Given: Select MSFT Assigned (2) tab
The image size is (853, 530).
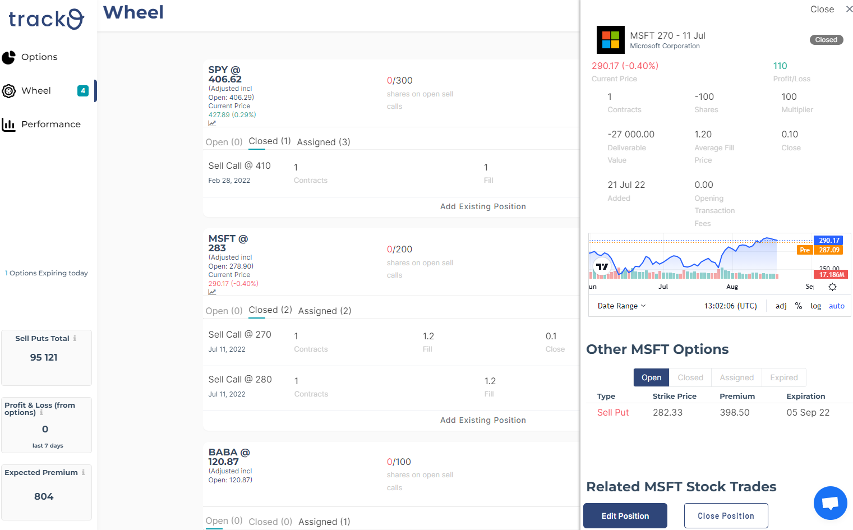Looking at the screenshot, I should (324, 311).
